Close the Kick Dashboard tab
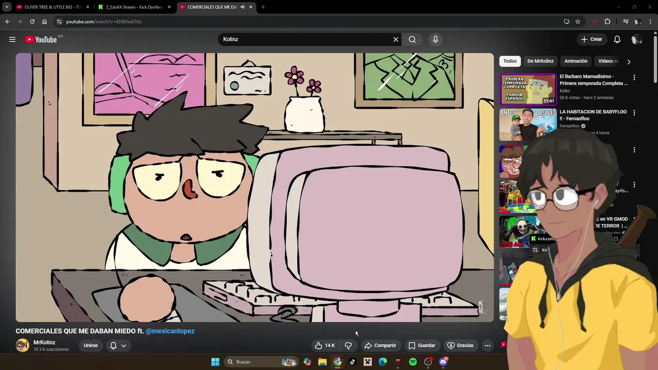Viewport: 658px width, 370px height. coord(169,7)
